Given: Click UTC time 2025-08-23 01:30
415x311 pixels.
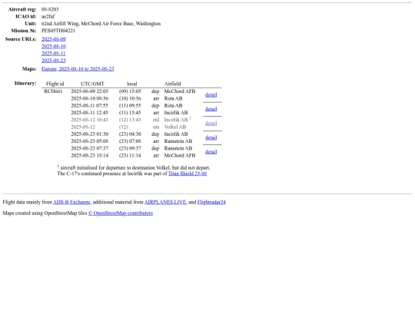Looking at the screenshot, I should (x=89, y=134).
